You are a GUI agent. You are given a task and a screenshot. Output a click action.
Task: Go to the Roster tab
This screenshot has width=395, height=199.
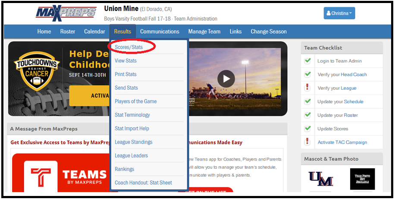coord(67,32)
